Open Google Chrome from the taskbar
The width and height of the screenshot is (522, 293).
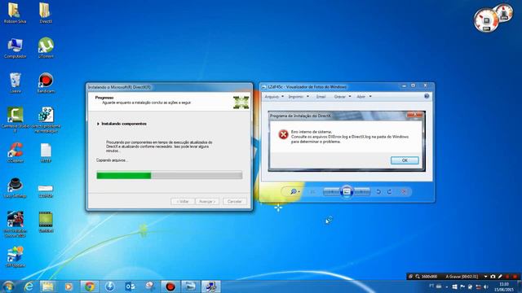[89, 286]
